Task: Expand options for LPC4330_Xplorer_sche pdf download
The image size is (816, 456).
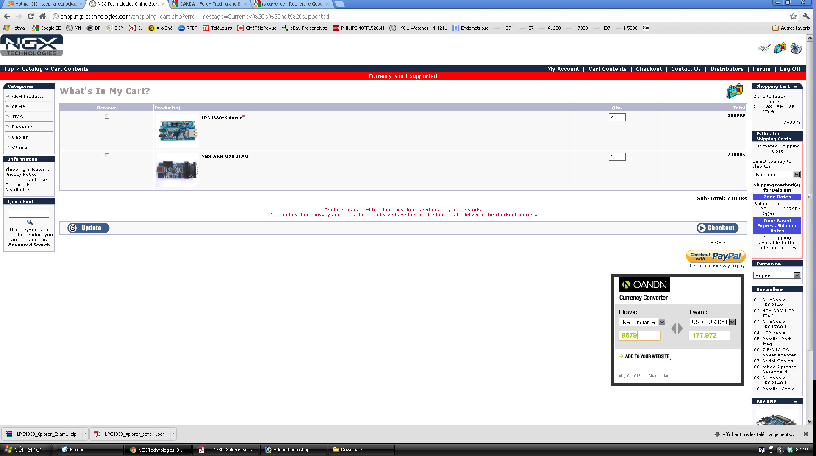Action: coord(173,434)
